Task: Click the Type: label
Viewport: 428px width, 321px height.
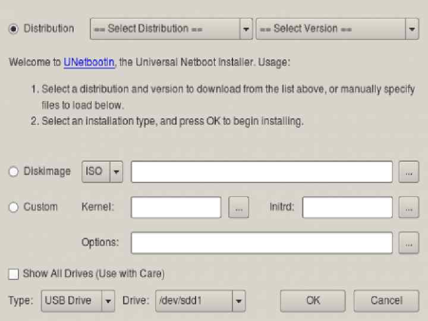Action: pyautogui.click(x=21, y=301)
